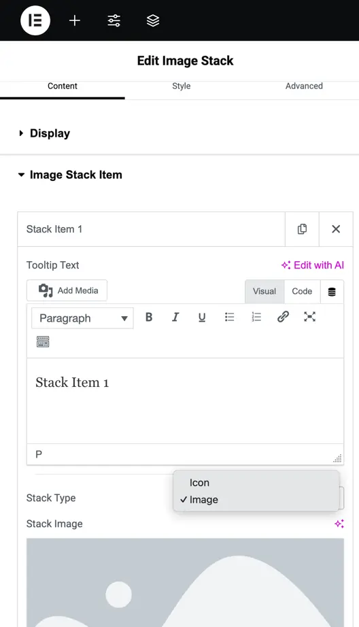Open the Structure layers icon
The width and height of the screenshot is (359, 627).
(153, 20)
